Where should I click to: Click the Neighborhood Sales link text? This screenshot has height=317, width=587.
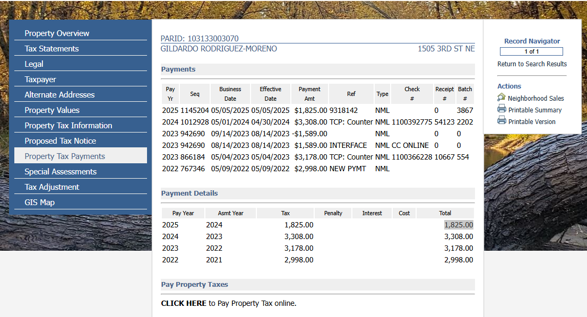point(536,99)
